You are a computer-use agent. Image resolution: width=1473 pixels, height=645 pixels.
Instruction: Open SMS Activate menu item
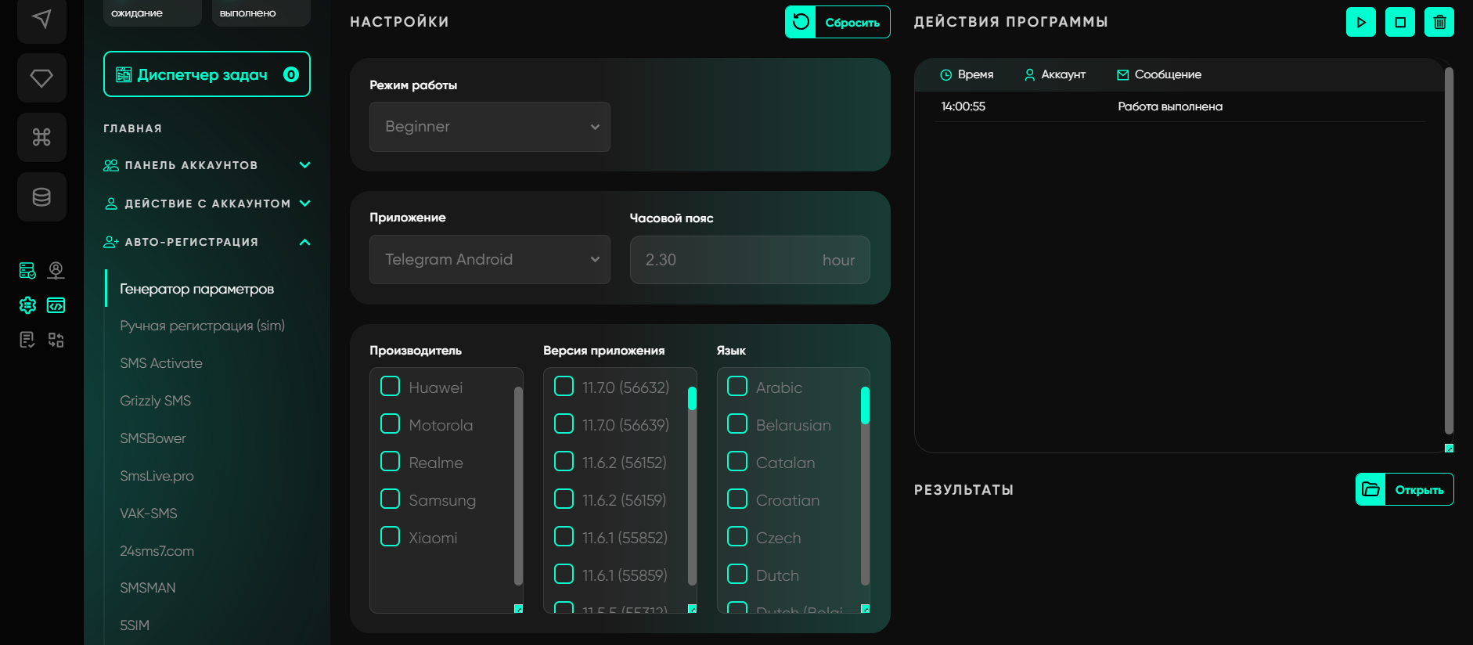[x=161, y=363]
